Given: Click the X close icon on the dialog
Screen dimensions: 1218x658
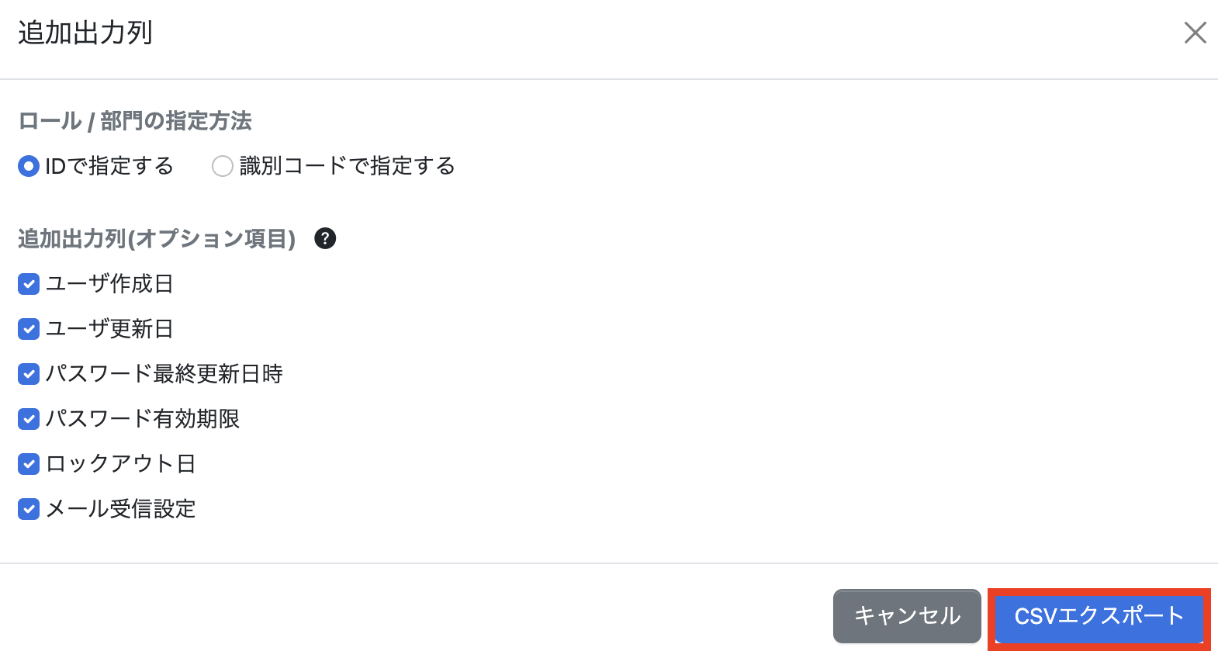Looking at the screenshot, I should pyautogui.click(x=1196, y=33).
